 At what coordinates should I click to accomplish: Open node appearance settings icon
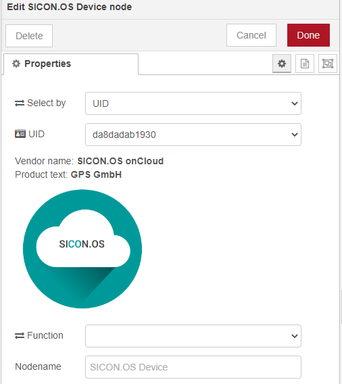(328, 64)
